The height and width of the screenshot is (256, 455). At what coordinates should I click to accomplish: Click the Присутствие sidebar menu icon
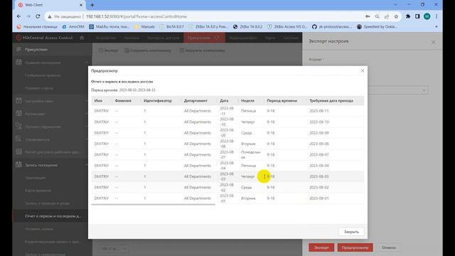tap(18, 49)
